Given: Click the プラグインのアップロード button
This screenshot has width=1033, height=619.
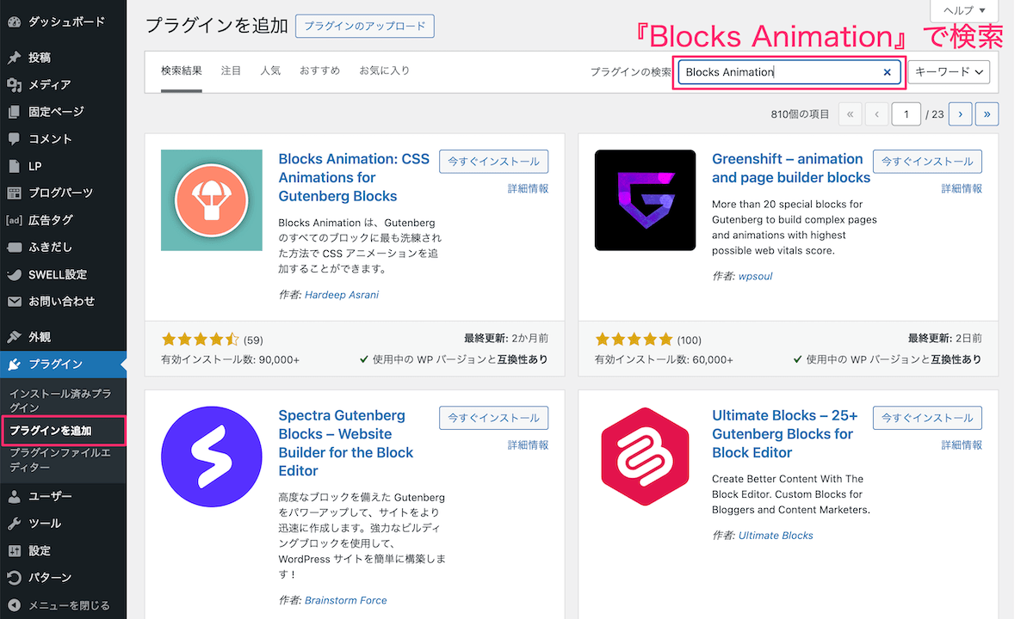Looking at the screenshot, I should [364, 26].
